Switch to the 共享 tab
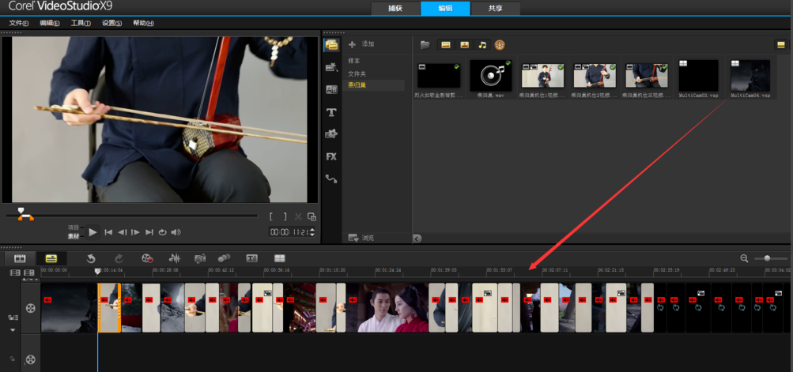Screen dimensions: 793x372 pyautogui.click(x=494, y=8)
